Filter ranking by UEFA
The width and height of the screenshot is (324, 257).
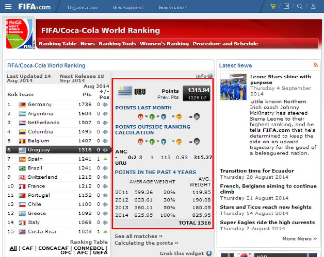coord(100,252)
